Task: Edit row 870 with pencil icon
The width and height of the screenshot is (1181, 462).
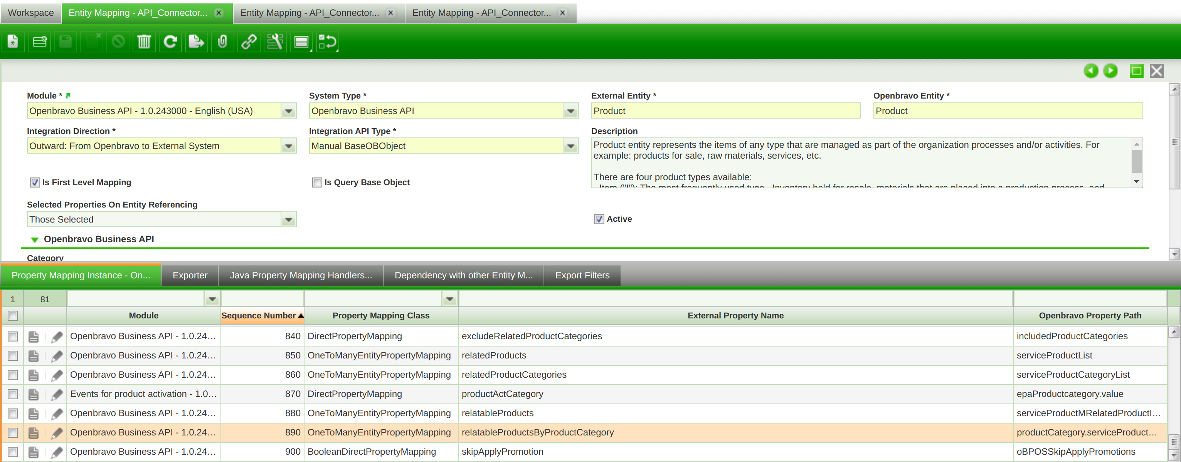Action: pos(56,394)
